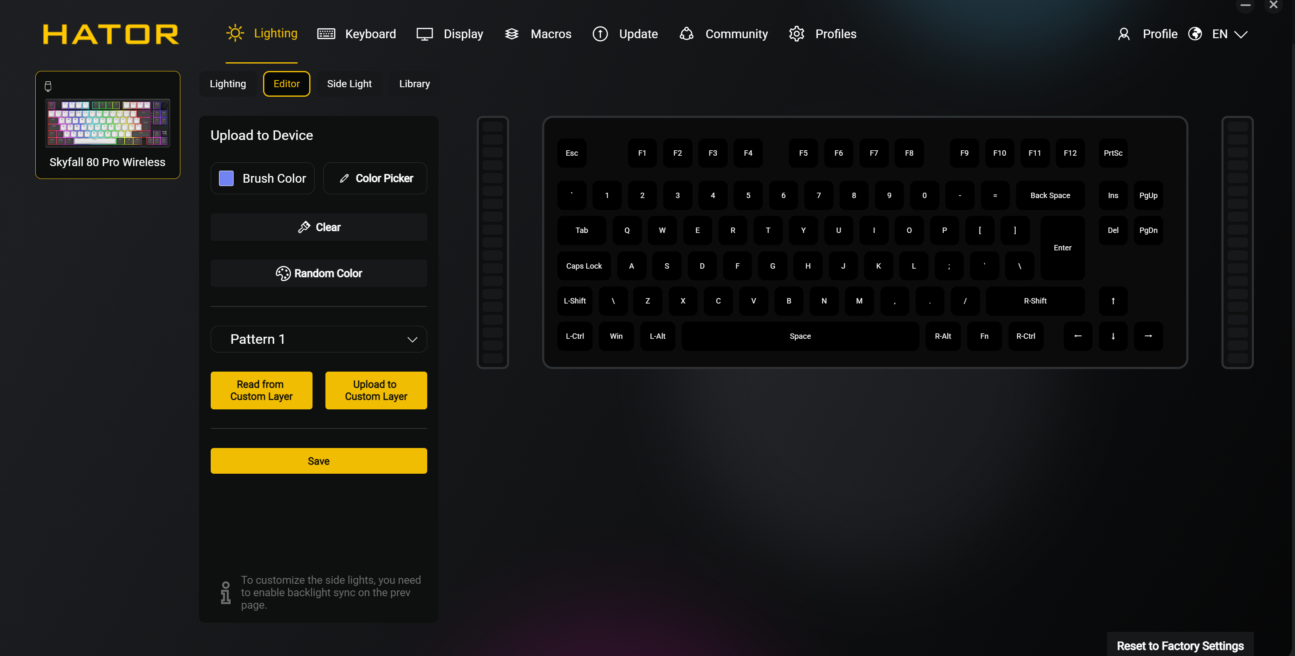Click Upload to Custom Layer
Viewport: 1295px width, 656px height.
pyautogui.click(x=376, y=390)
